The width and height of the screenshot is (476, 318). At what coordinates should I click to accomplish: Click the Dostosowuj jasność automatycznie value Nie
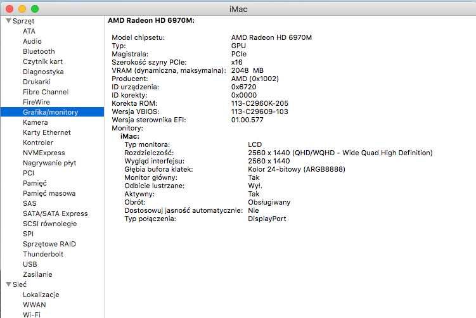click(254, 210)
